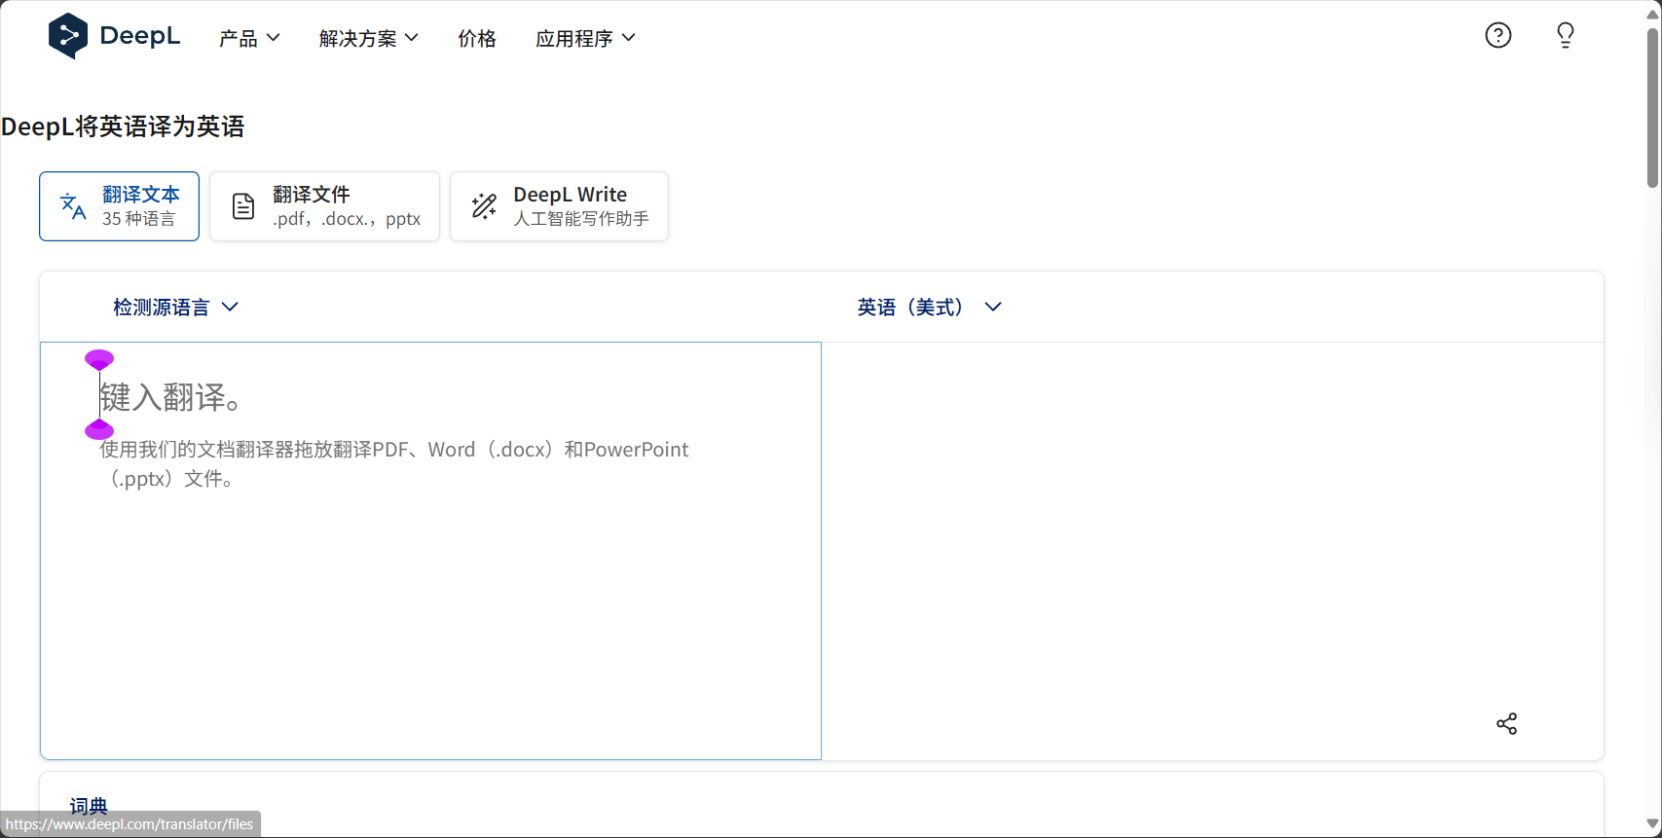Viewport: 1662px width, 838px height.
Task: Select the 翻译文本 tab
Action: pos(120,206)
